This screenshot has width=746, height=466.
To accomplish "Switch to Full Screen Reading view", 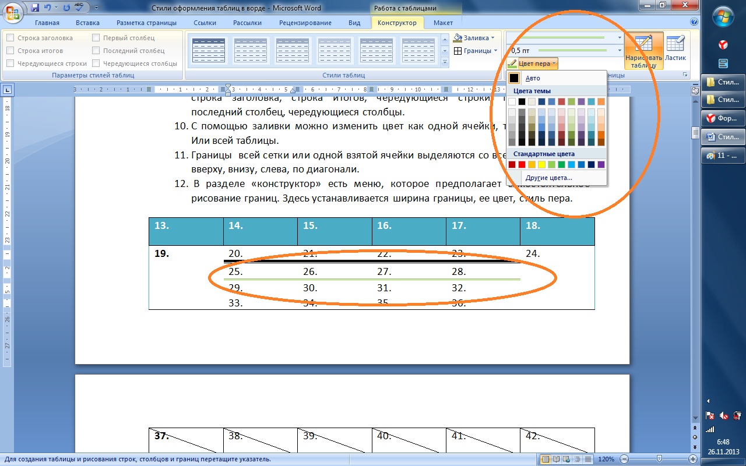I will 556,459.
